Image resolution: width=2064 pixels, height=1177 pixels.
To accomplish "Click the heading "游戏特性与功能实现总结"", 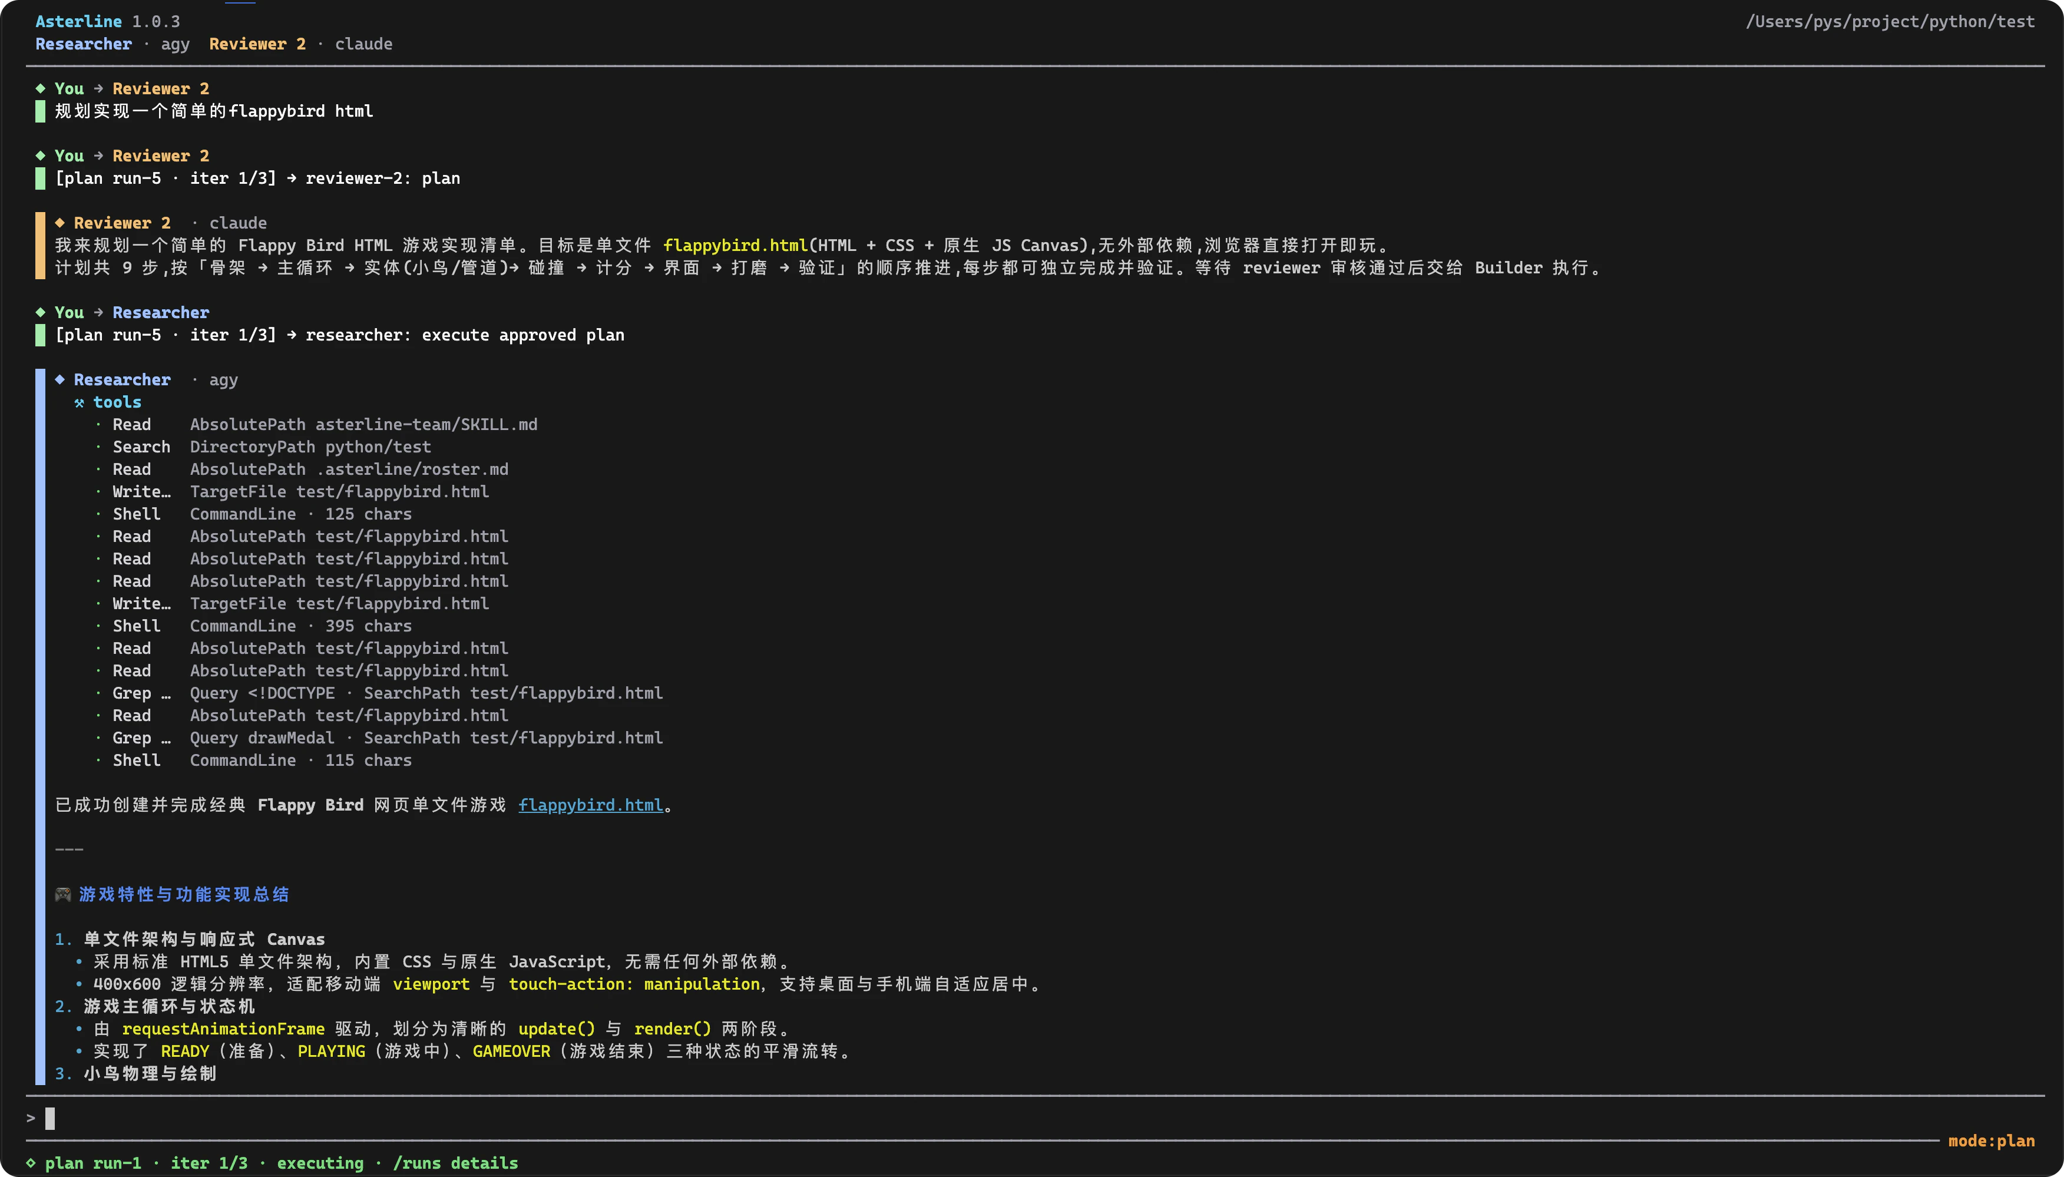I will point(184,894).
